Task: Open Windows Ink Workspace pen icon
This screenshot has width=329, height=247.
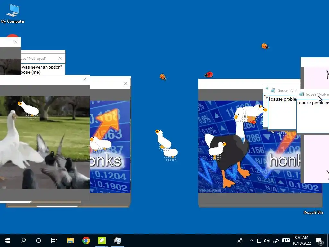Action: [276, 241]
